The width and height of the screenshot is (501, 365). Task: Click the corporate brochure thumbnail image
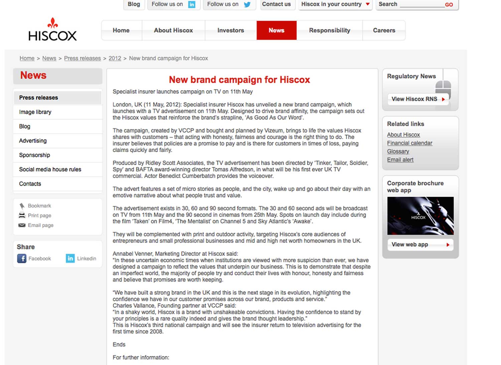click(x=420, y=216)
